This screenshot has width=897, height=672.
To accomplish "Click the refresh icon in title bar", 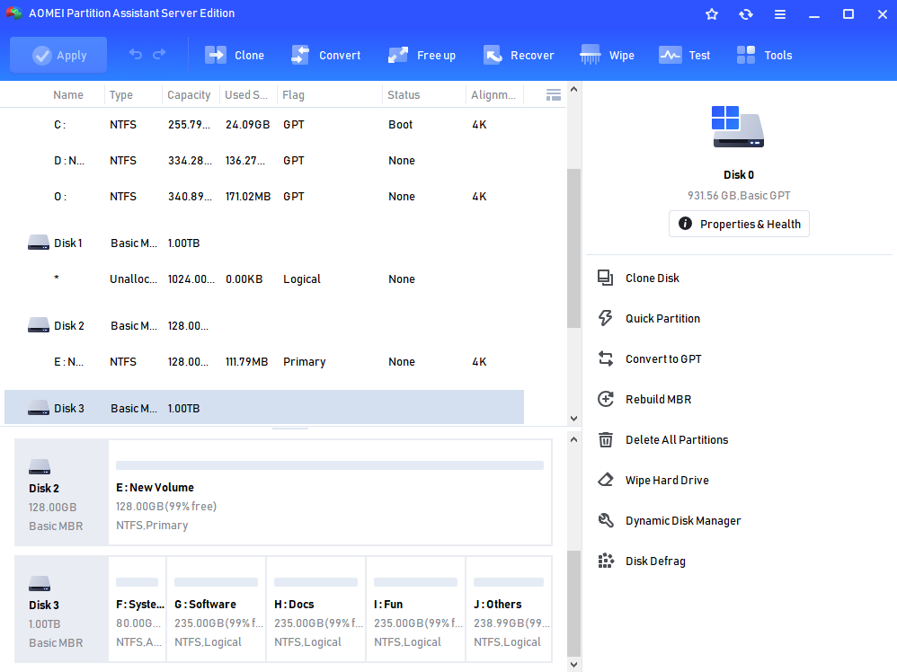I will click(x=746, y=14).
